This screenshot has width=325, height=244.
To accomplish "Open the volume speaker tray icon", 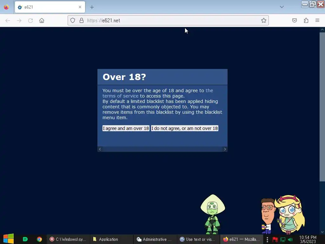I will click(x=290, y=240).
